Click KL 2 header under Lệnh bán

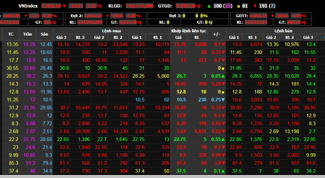(289, 37)
